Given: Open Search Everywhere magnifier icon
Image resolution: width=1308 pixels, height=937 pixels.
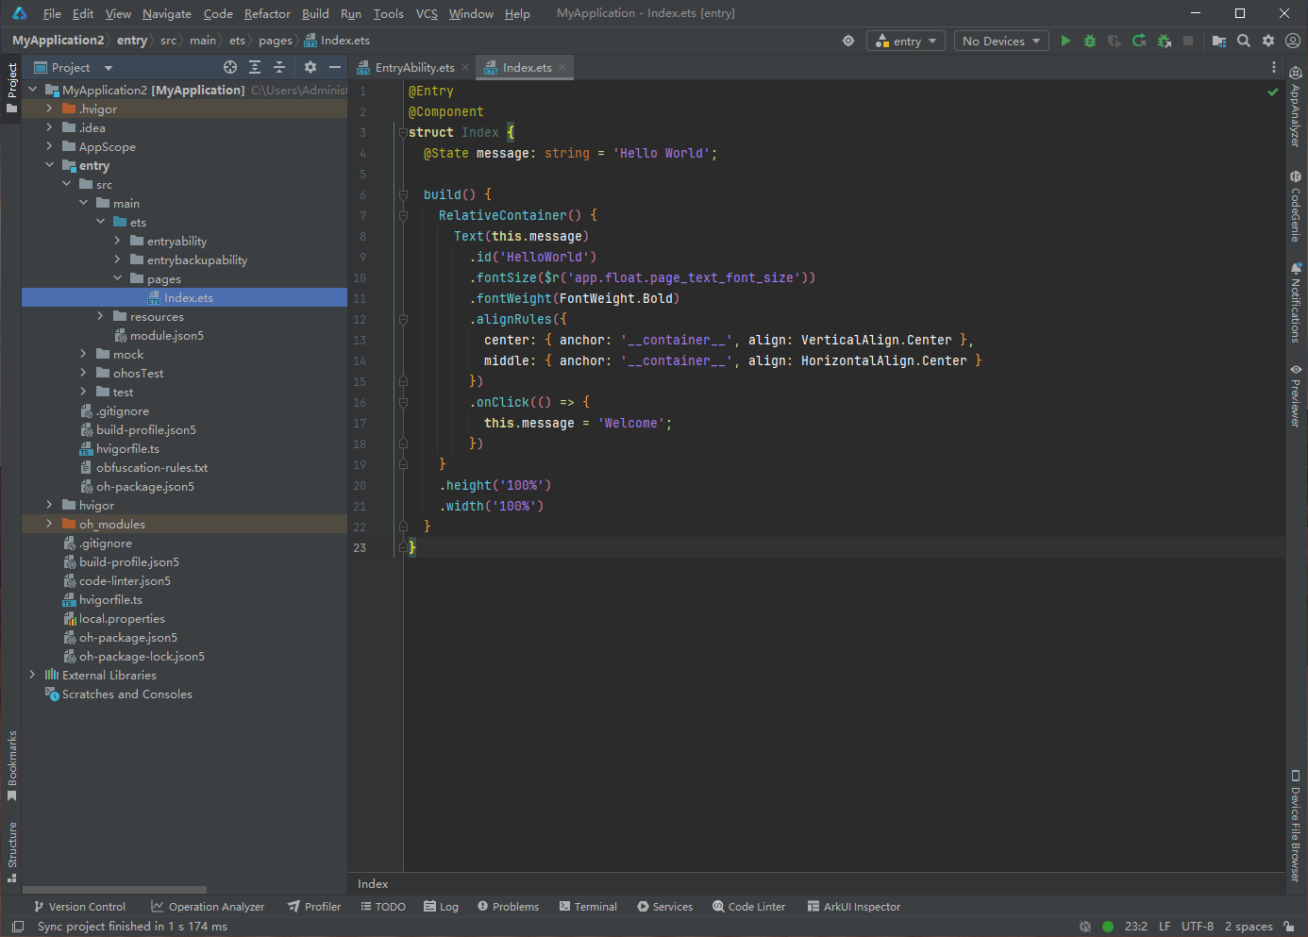Looking at the screenshot, I should pyautogui.click(x=1244, y=41).
